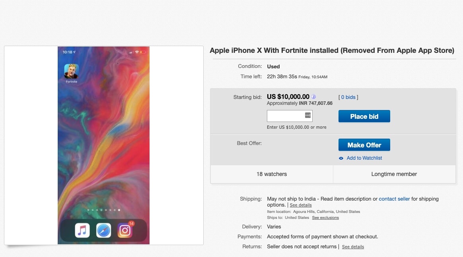This screenshot has height=257, width=463.
Task: Click the Fortnite app icon
Action: click(x=71, y=71)
